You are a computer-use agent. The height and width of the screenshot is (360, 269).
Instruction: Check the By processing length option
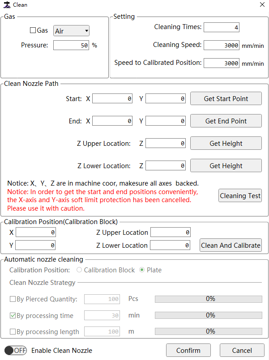[x=13, y=331]
